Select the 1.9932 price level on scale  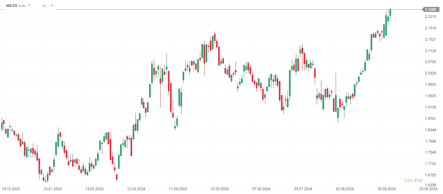(x=430, y=85)
